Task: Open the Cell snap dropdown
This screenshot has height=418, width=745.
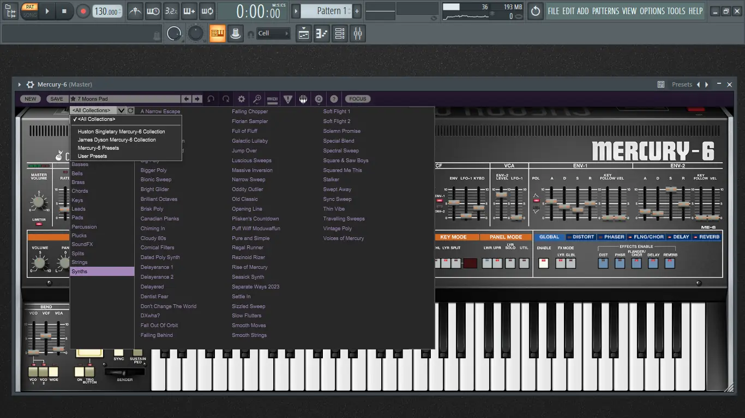Action: (x=273, y=34)
